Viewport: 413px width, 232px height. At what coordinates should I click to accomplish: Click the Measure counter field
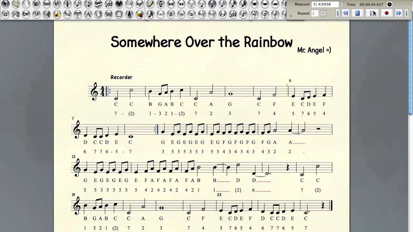[x=325, y=5]
